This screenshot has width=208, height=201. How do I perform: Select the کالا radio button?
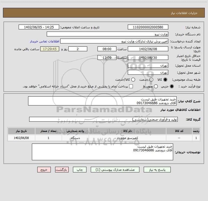click(x=165, y=80)
